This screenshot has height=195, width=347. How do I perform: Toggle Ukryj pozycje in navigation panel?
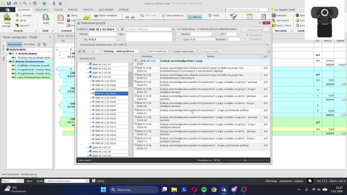tap(14, 44)
